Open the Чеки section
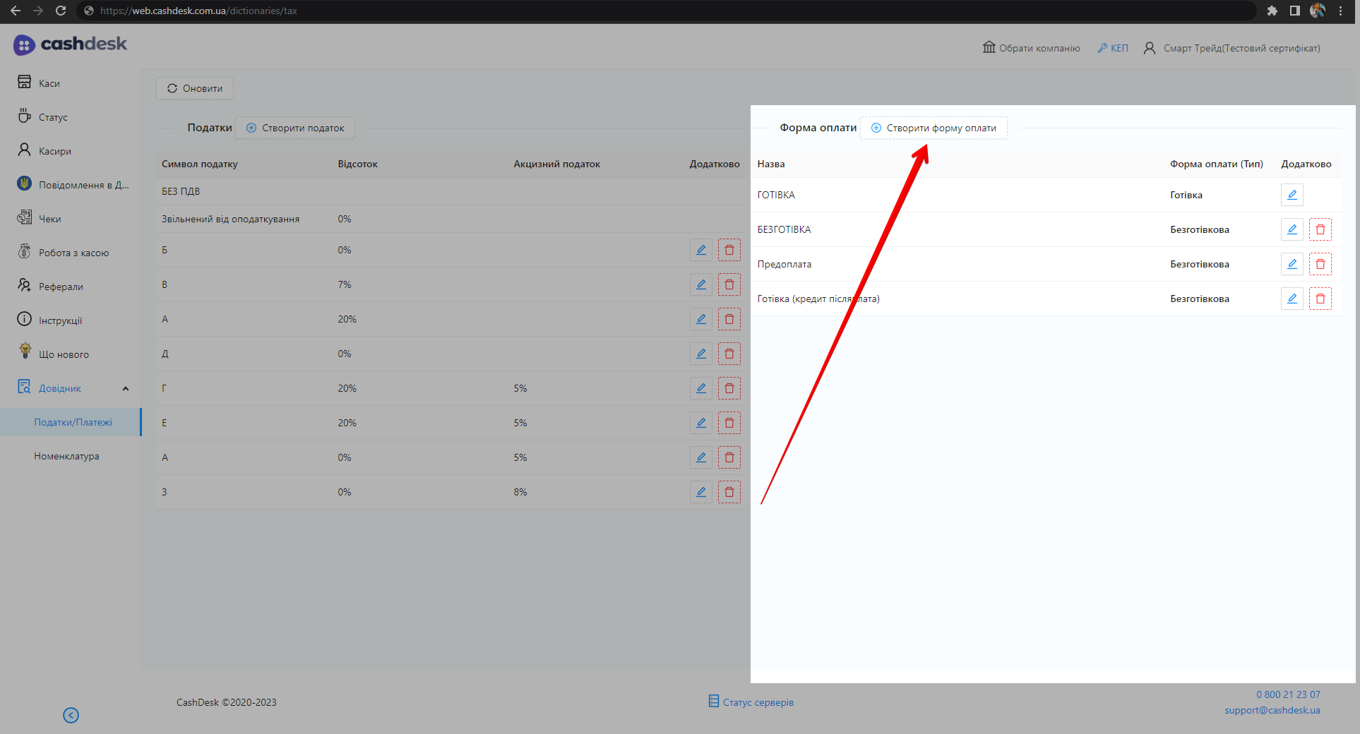 71,219
